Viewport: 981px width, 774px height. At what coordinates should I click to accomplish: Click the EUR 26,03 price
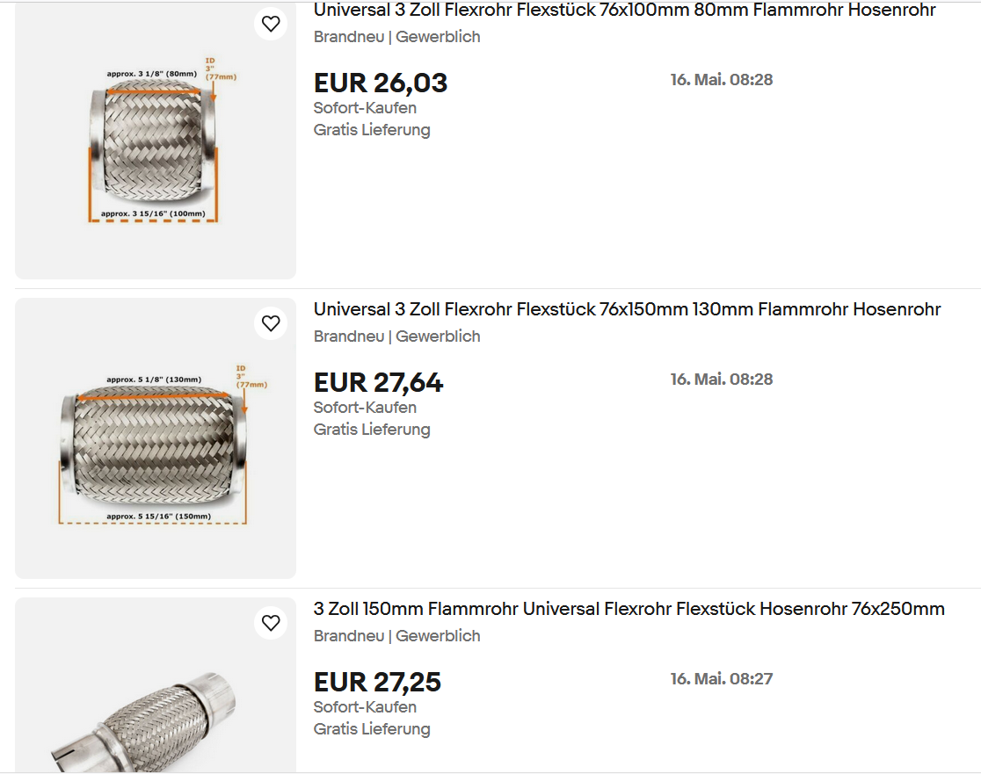click(x=381, y=83)
